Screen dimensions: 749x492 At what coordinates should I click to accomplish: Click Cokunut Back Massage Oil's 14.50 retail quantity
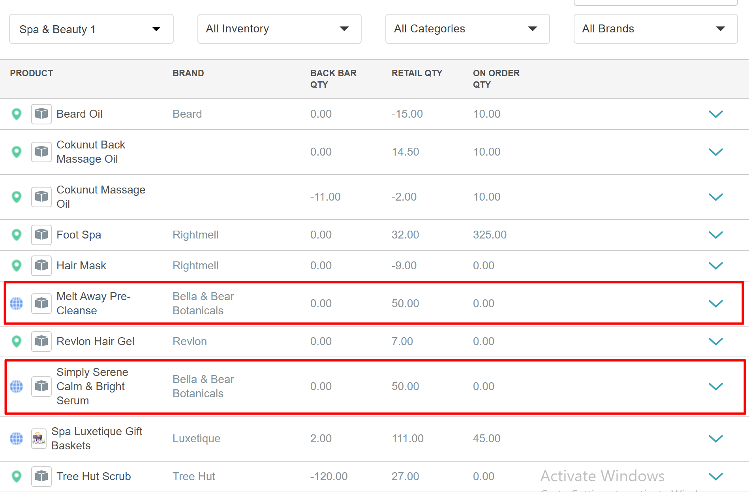(405, 152)
